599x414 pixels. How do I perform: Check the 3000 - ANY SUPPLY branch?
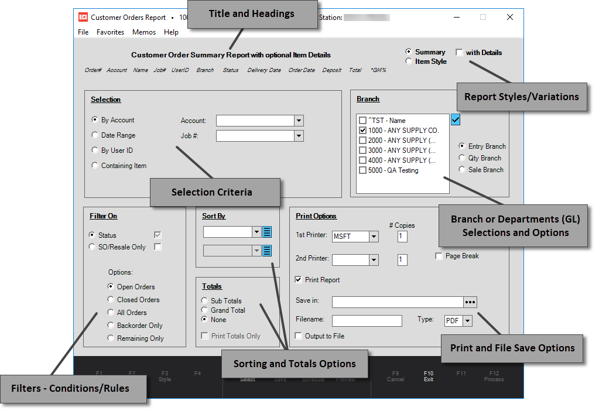pos(362,150)
